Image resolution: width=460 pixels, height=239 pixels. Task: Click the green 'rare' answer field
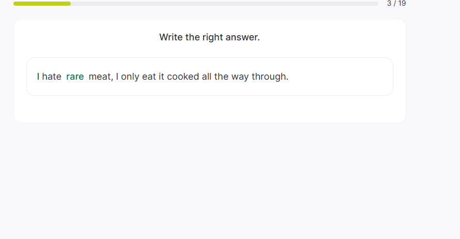(x=75, y=77)
